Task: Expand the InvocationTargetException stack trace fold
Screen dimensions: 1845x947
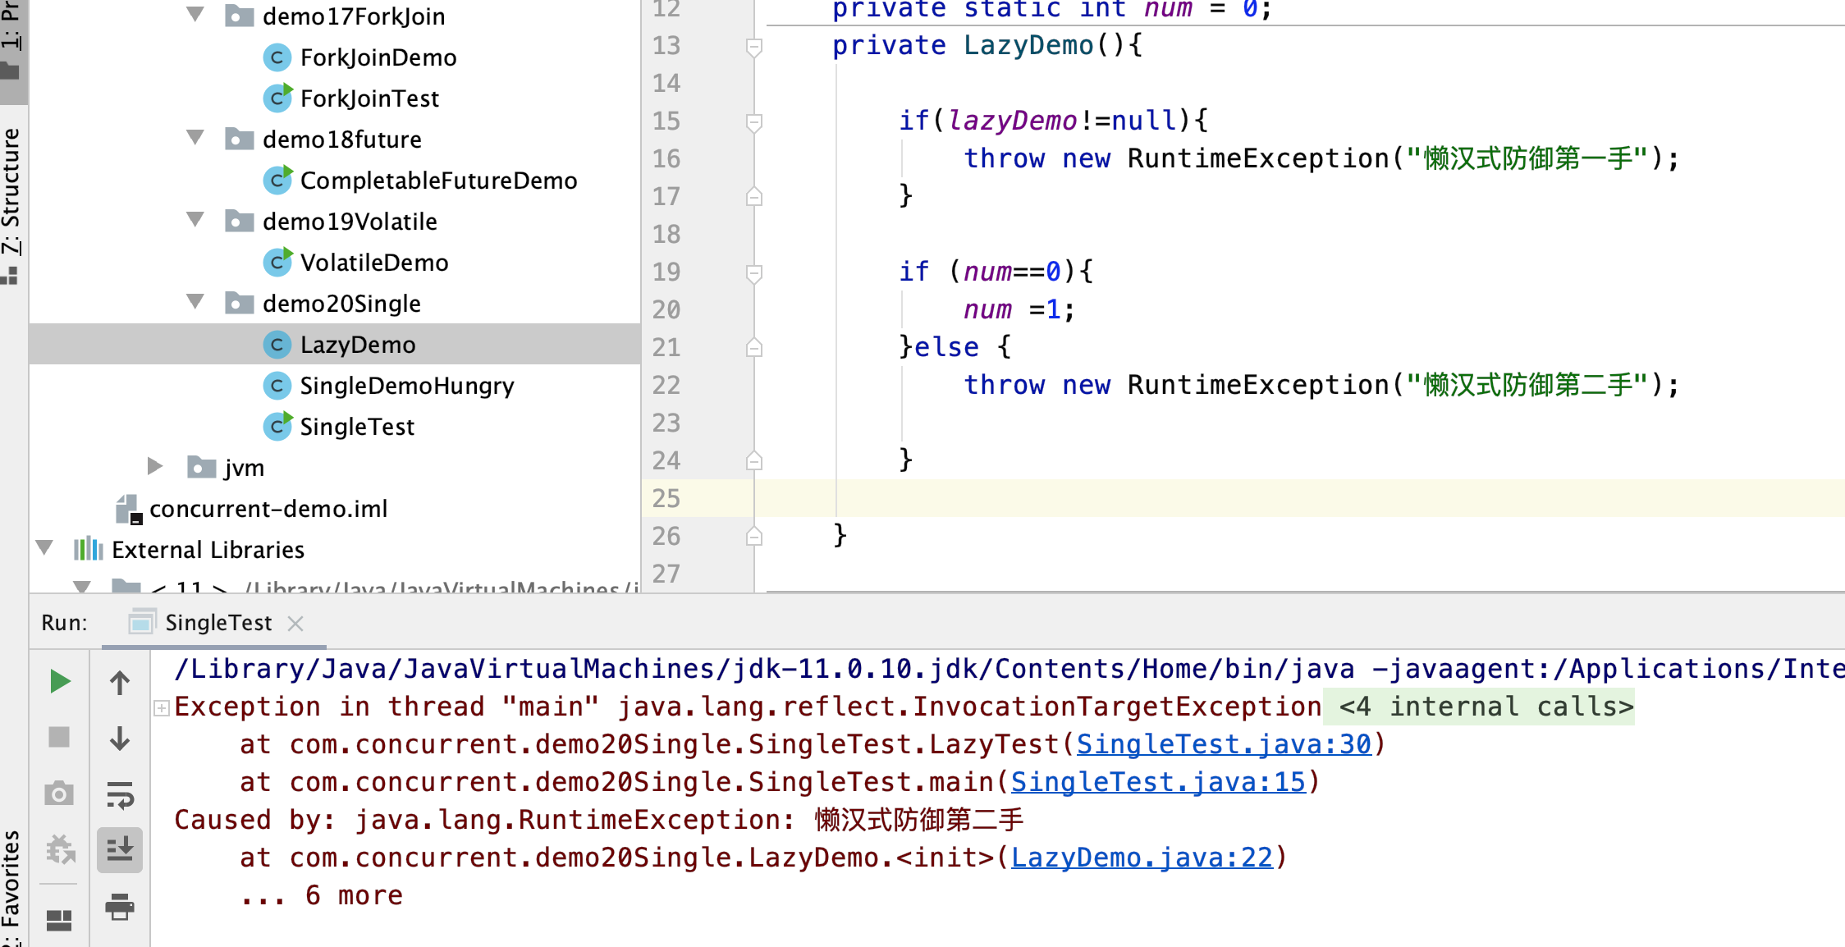Action: [x=162, y=707]
